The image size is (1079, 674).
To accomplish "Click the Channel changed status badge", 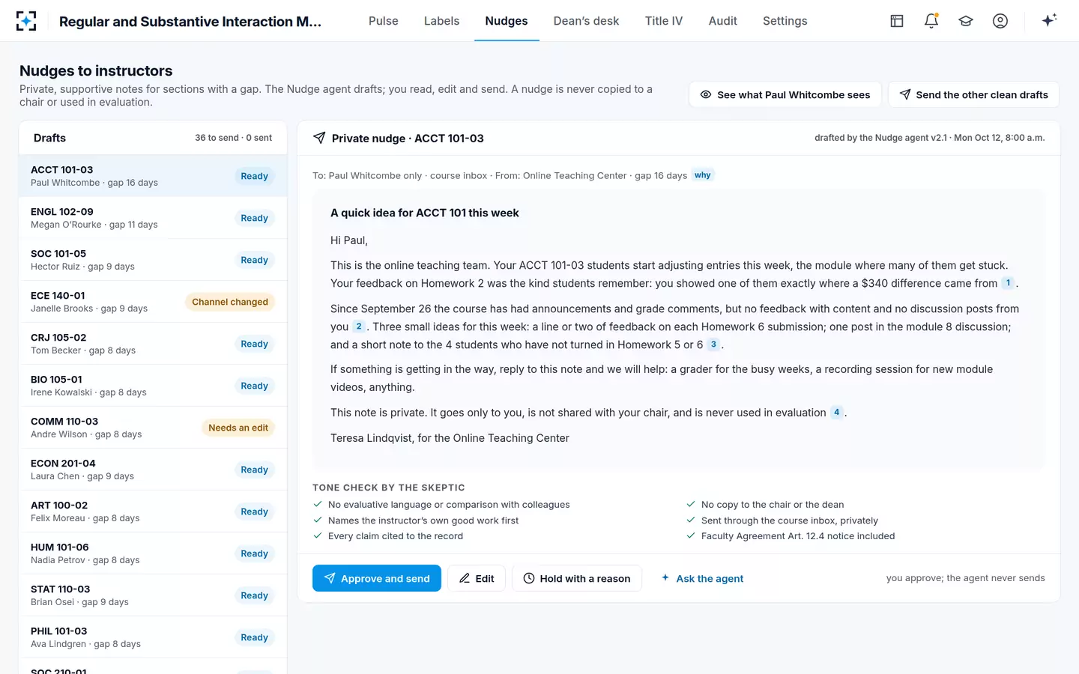I will (230, 302).
